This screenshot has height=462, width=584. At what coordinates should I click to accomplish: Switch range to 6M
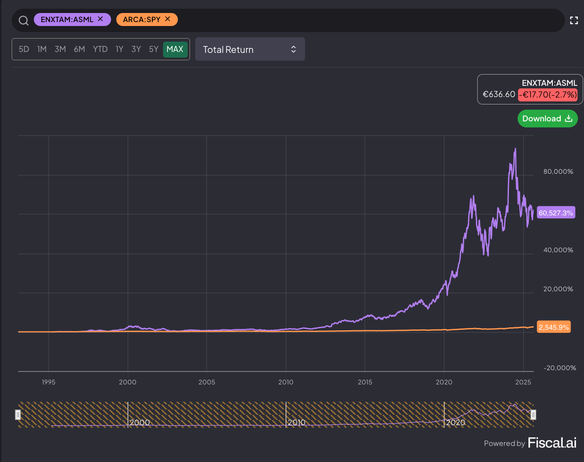point(79,49)
